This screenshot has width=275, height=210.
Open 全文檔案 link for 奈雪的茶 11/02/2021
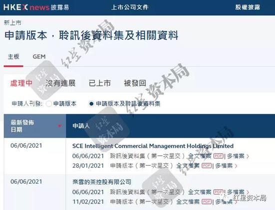point(188,202)
